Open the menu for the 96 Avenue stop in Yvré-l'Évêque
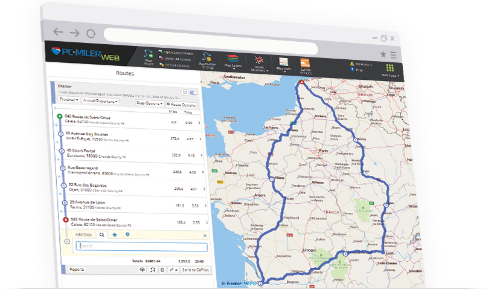 [200, 139]
